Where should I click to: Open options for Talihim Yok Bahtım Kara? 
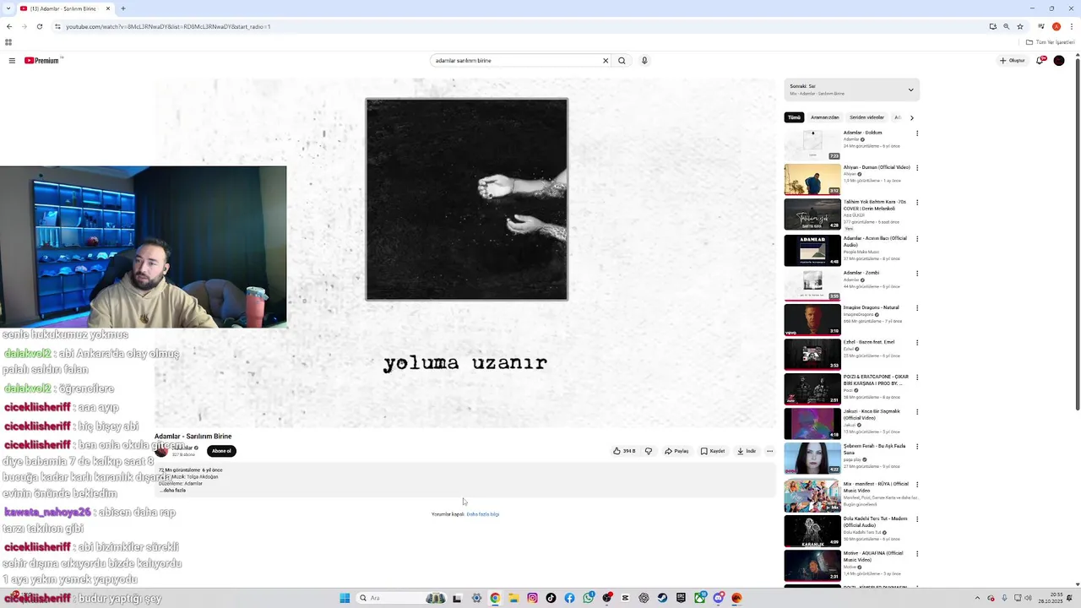coord(917,203)
